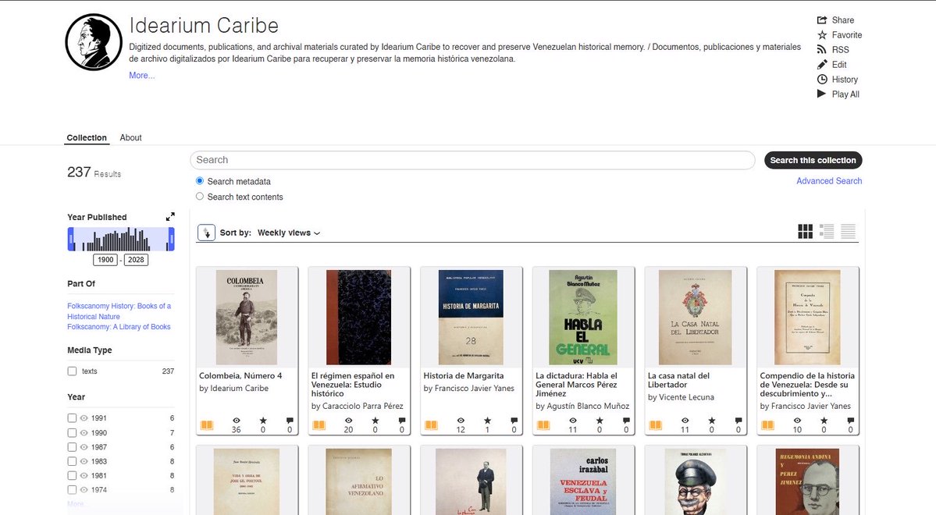Click the 2028 end year field
The height and width of the screenshot is (515, 936).
[136, 260]
